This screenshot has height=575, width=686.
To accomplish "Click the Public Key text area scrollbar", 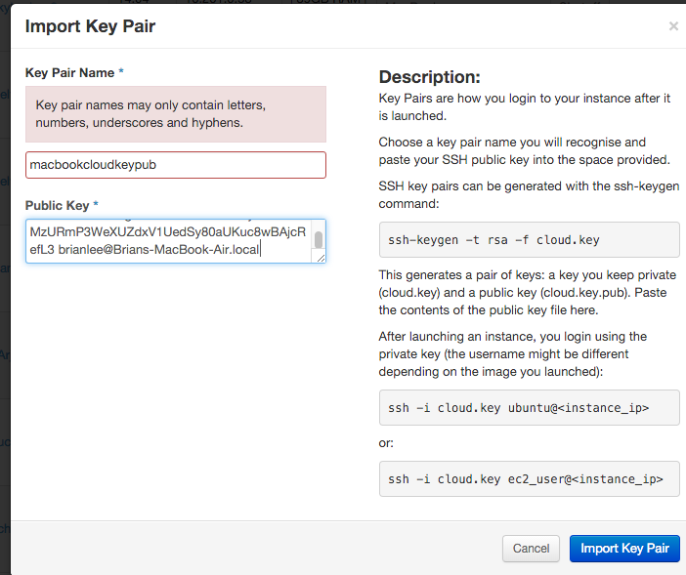I will pos(318,239).
